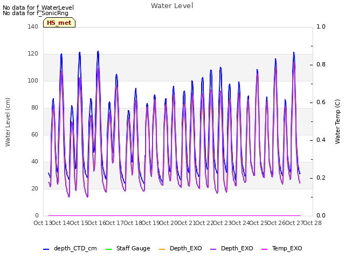Click the 100 left-axis tick label
The image size is (345, 259).
pyautogui.click(x=33, y=80)
